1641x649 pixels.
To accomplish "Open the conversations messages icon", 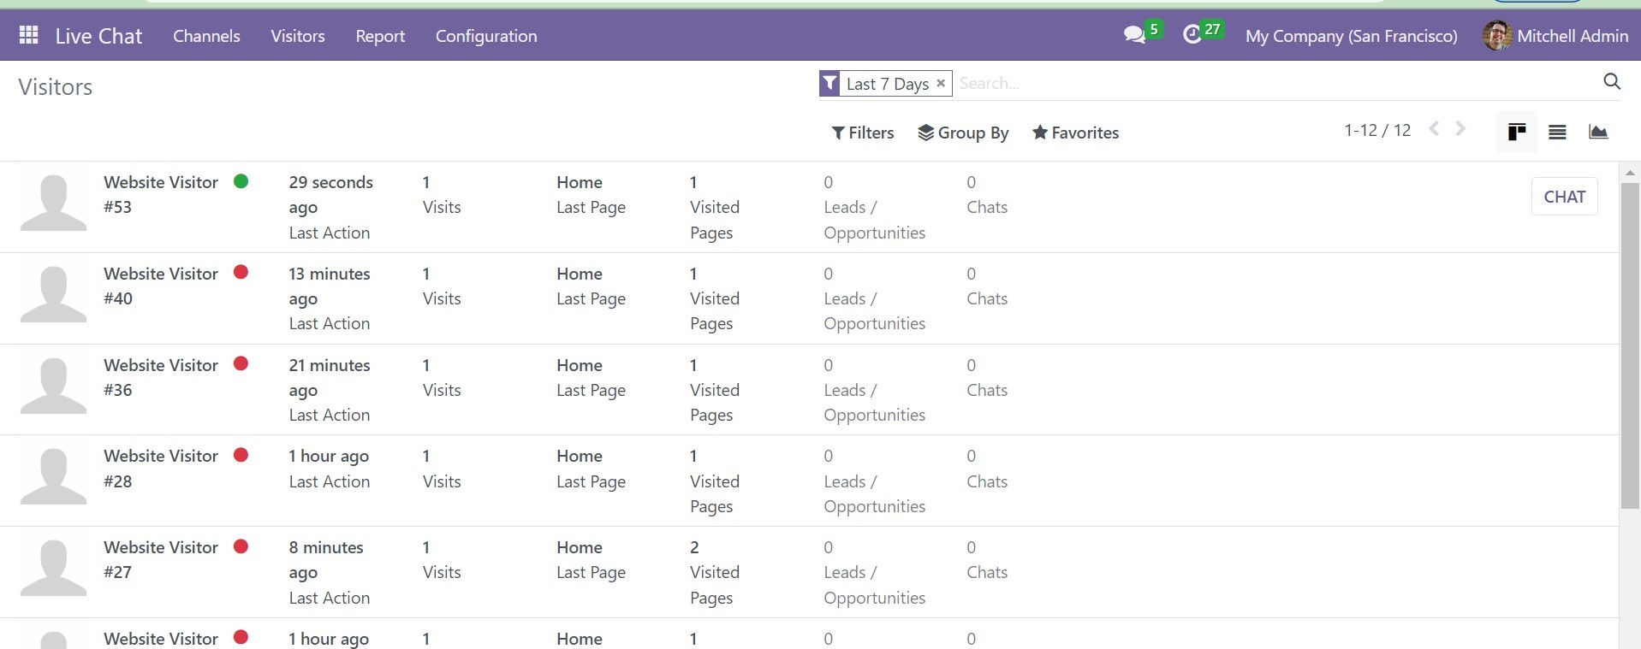I will (x=1134, y=35).
